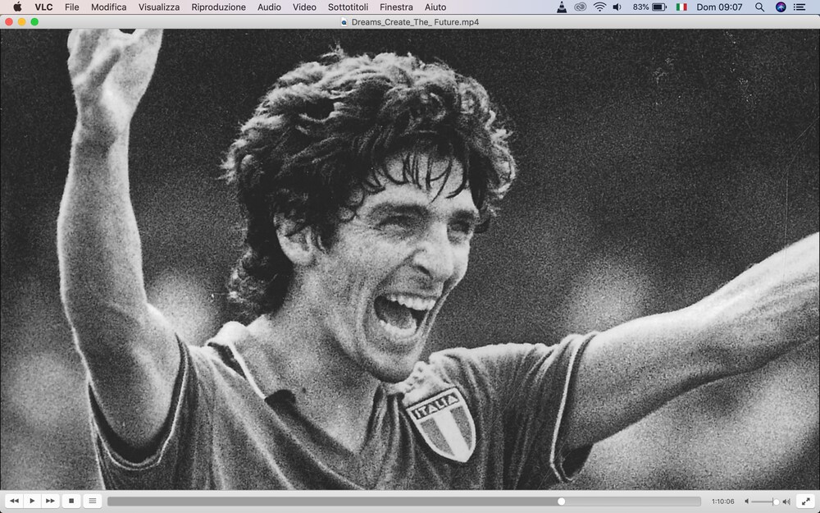Viewport: 820px width, 513px height.
Task: Click the Dreams_Create_The_ Future.mp4 title
Action: pos(415,22)
